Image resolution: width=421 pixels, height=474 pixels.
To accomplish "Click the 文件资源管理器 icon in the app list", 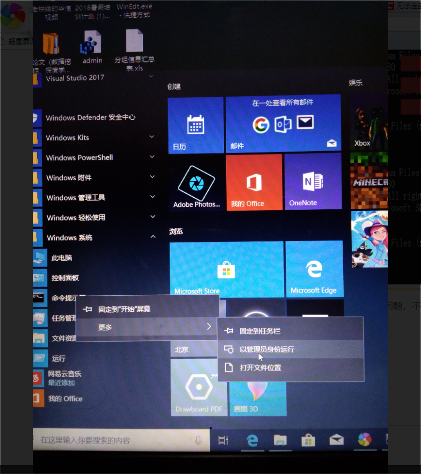I will tap(40, 338).
